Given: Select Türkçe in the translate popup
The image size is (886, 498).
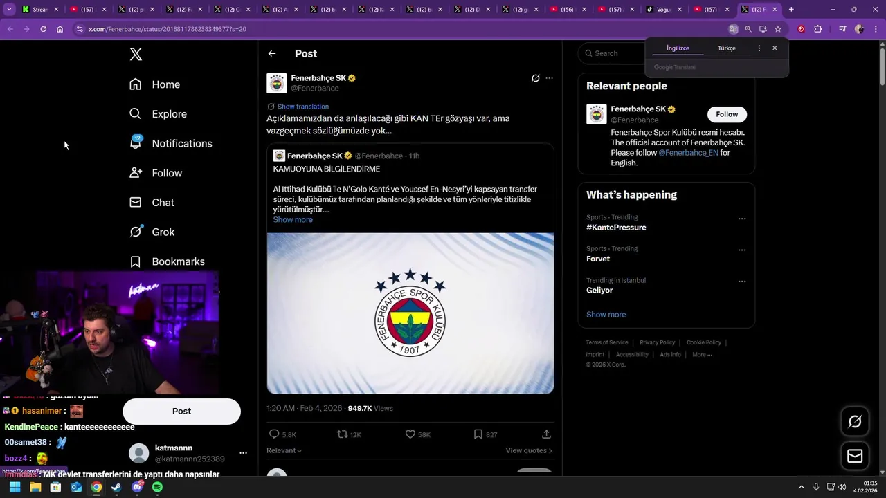Looking at the screenshot, I should pos(727,48).
